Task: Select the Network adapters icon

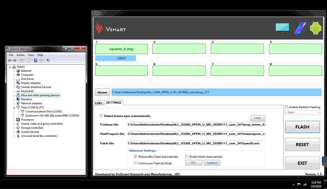Action: point(18,103)
